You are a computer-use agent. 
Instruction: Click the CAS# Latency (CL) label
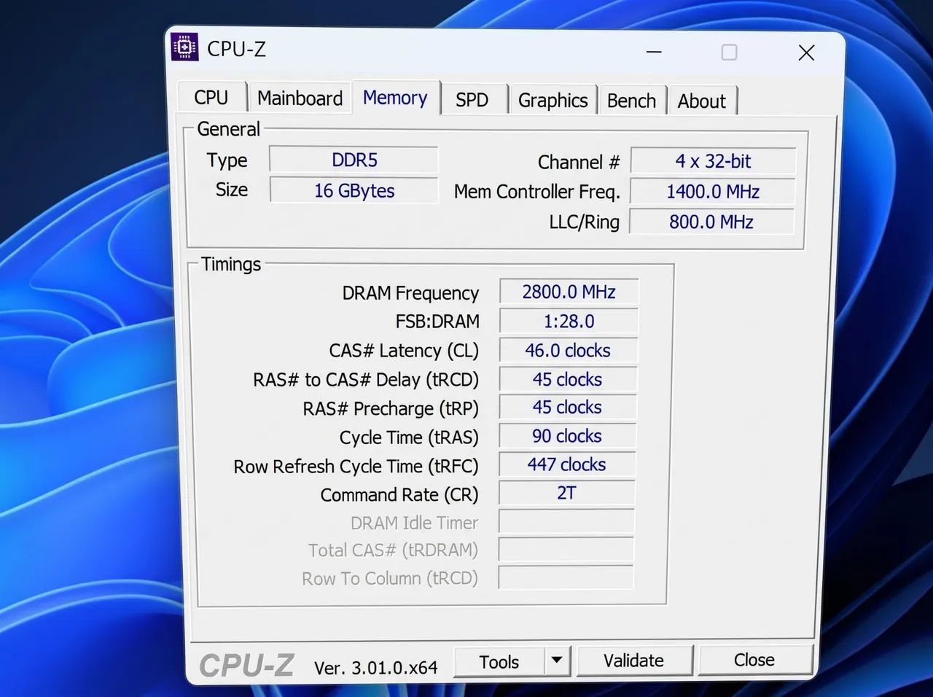(404, 351)
